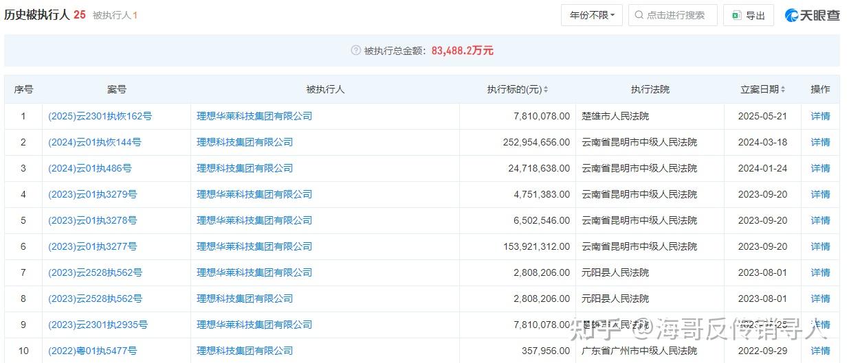The width and height of the screenshot is (849, 363).
Task: Click the 案号 column header
Action: (x=117, y=89)
